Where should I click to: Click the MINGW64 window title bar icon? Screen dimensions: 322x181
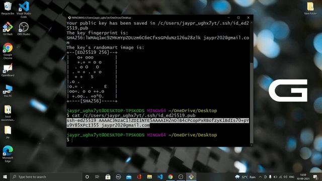(69, 18)
